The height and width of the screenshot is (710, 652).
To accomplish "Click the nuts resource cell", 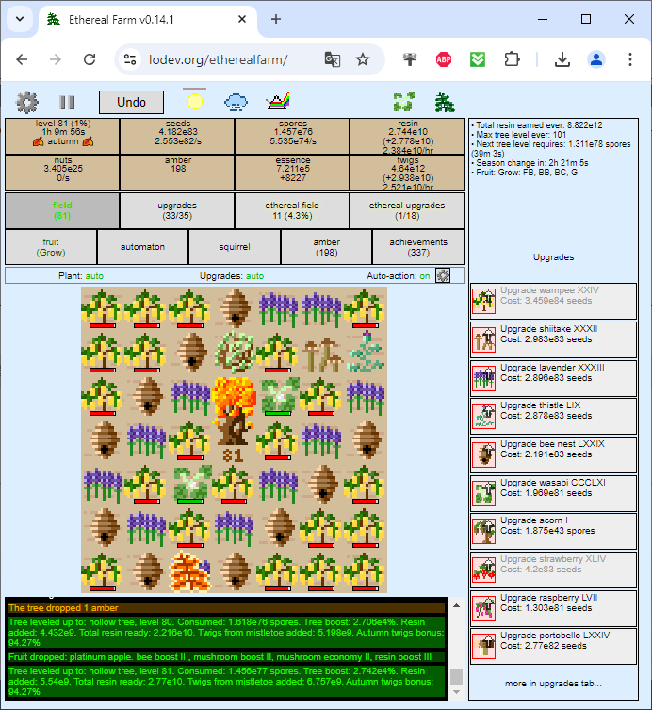I will click(x=62, y=173).
